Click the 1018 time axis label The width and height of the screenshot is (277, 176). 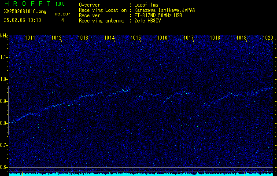pyautogui.click(x=215, y=38)
